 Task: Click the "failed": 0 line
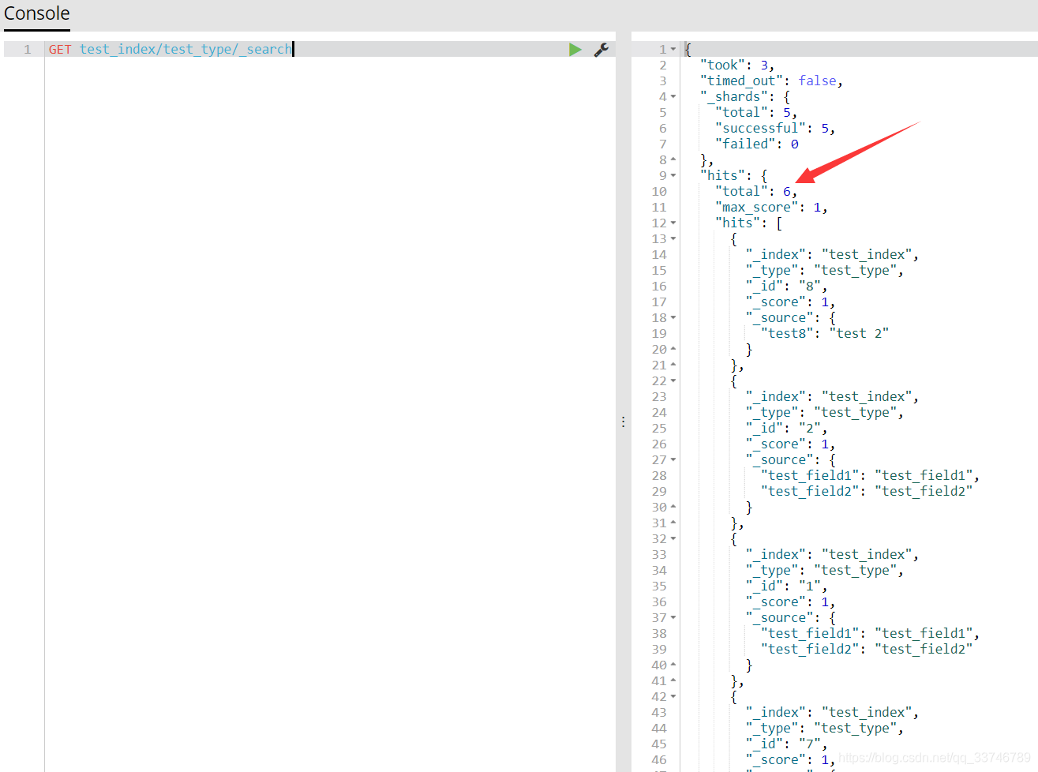tap(757, 144)
